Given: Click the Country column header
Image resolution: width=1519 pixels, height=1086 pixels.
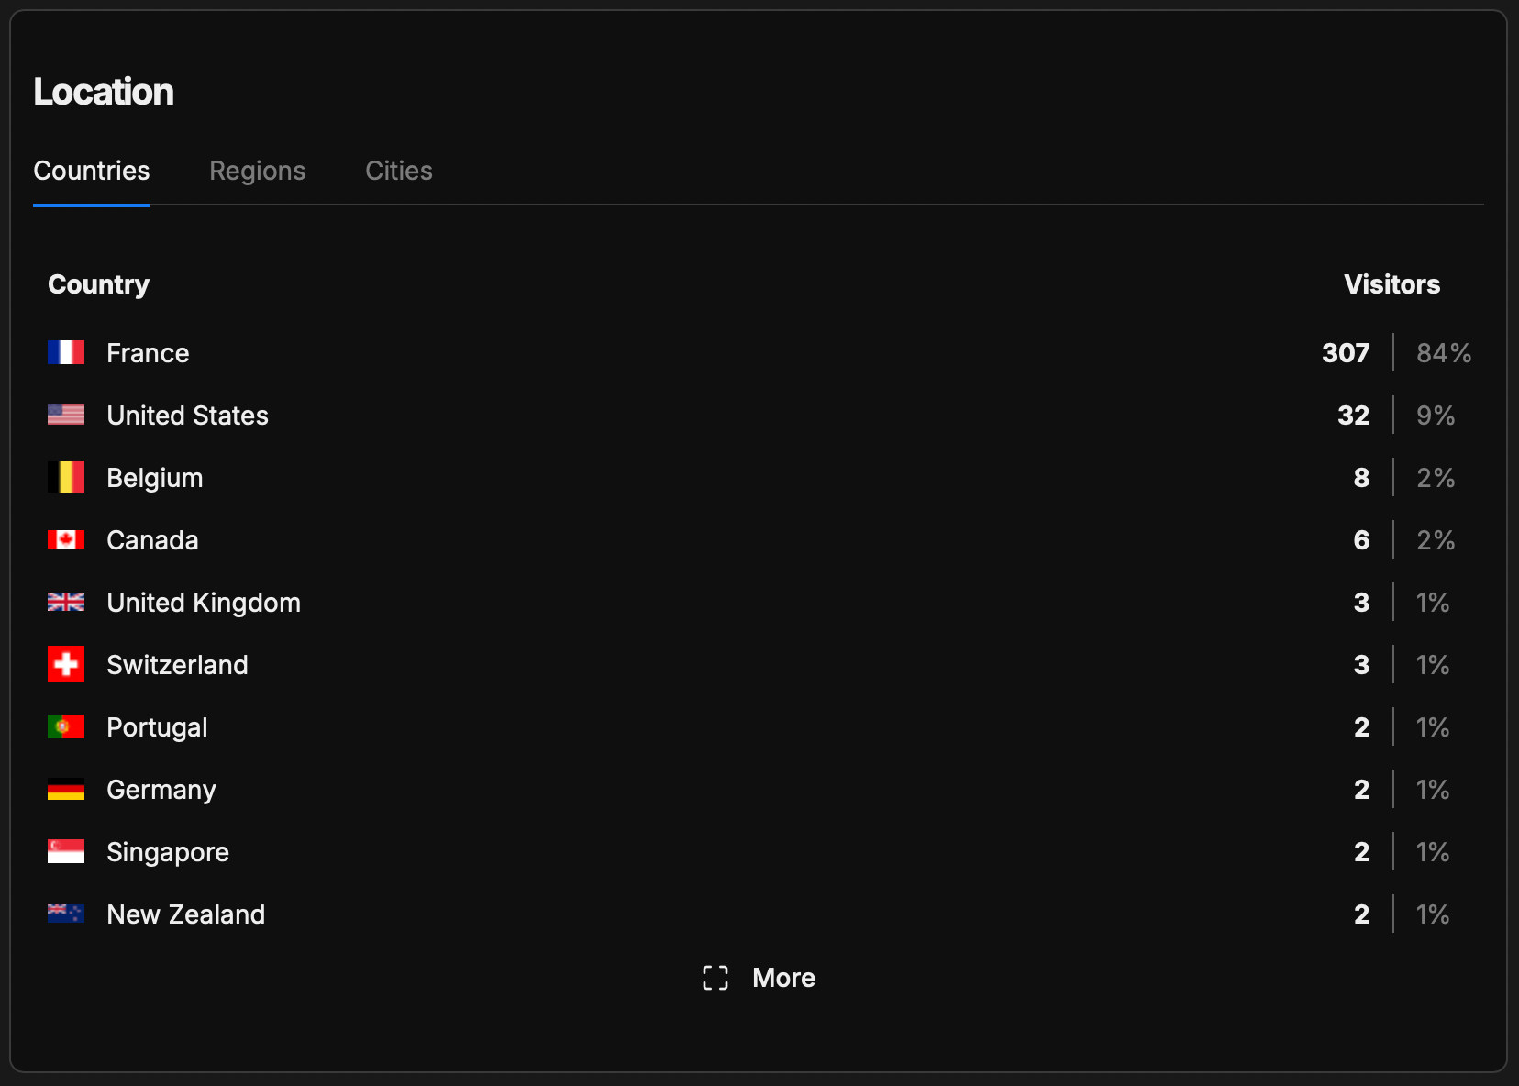Looking at the screenshot, I should pos(98,284).
